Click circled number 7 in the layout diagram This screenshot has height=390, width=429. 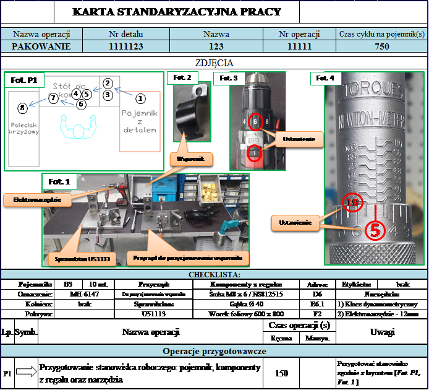[54, 98]
